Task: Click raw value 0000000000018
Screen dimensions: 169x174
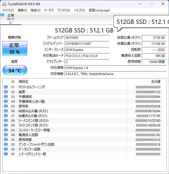Action: point(148,145)
